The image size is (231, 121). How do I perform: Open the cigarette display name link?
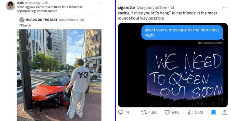126,8
